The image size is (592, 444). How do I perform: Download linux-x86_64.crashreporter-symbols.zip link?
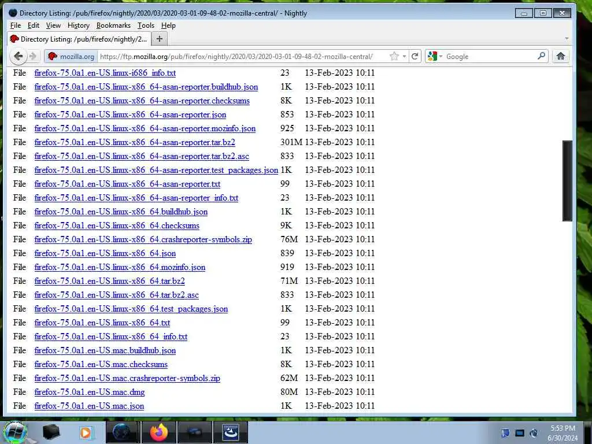coord(143,239)
